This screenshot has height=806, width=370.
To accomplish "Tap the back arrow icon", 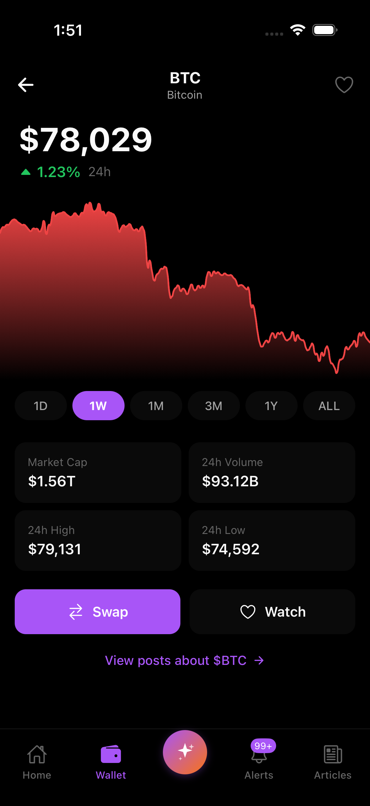I will (25, 85).
